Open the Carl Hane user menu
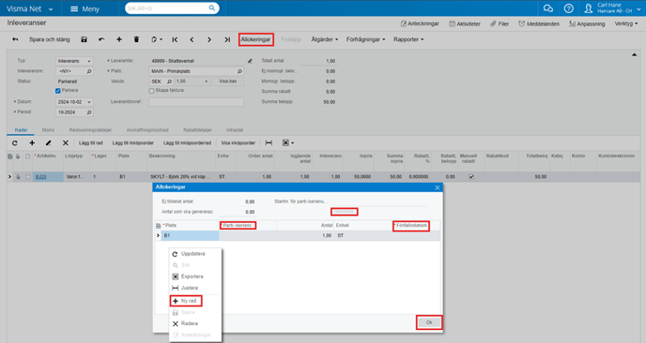Image resolution: width=646 pixels, height=343 pixels. (x=613, y=8)
